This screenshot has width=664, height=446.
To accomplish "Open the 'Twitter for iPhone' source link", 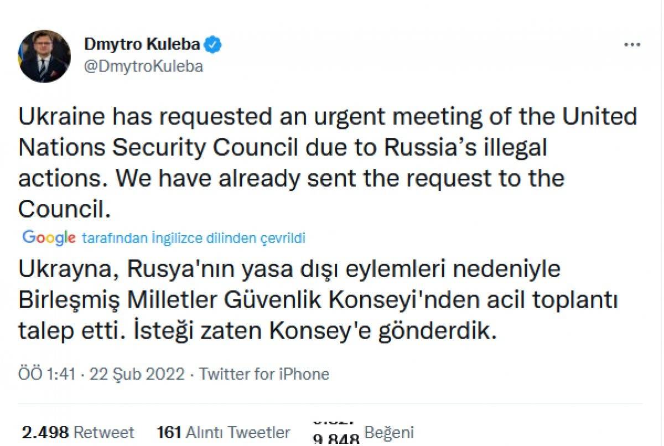I will (264, 375).
